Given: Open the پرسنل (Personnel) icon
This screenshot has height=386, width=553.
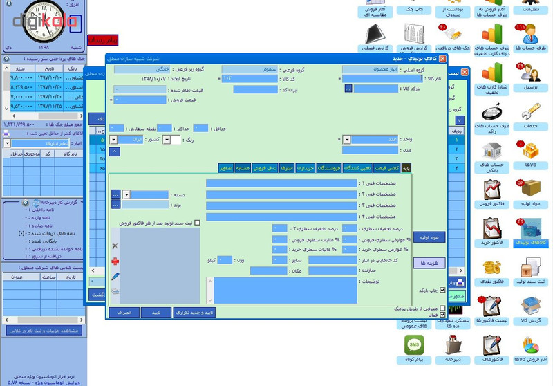Looking at the screenshot, I should pyautogui.click(x=530, y=73).
